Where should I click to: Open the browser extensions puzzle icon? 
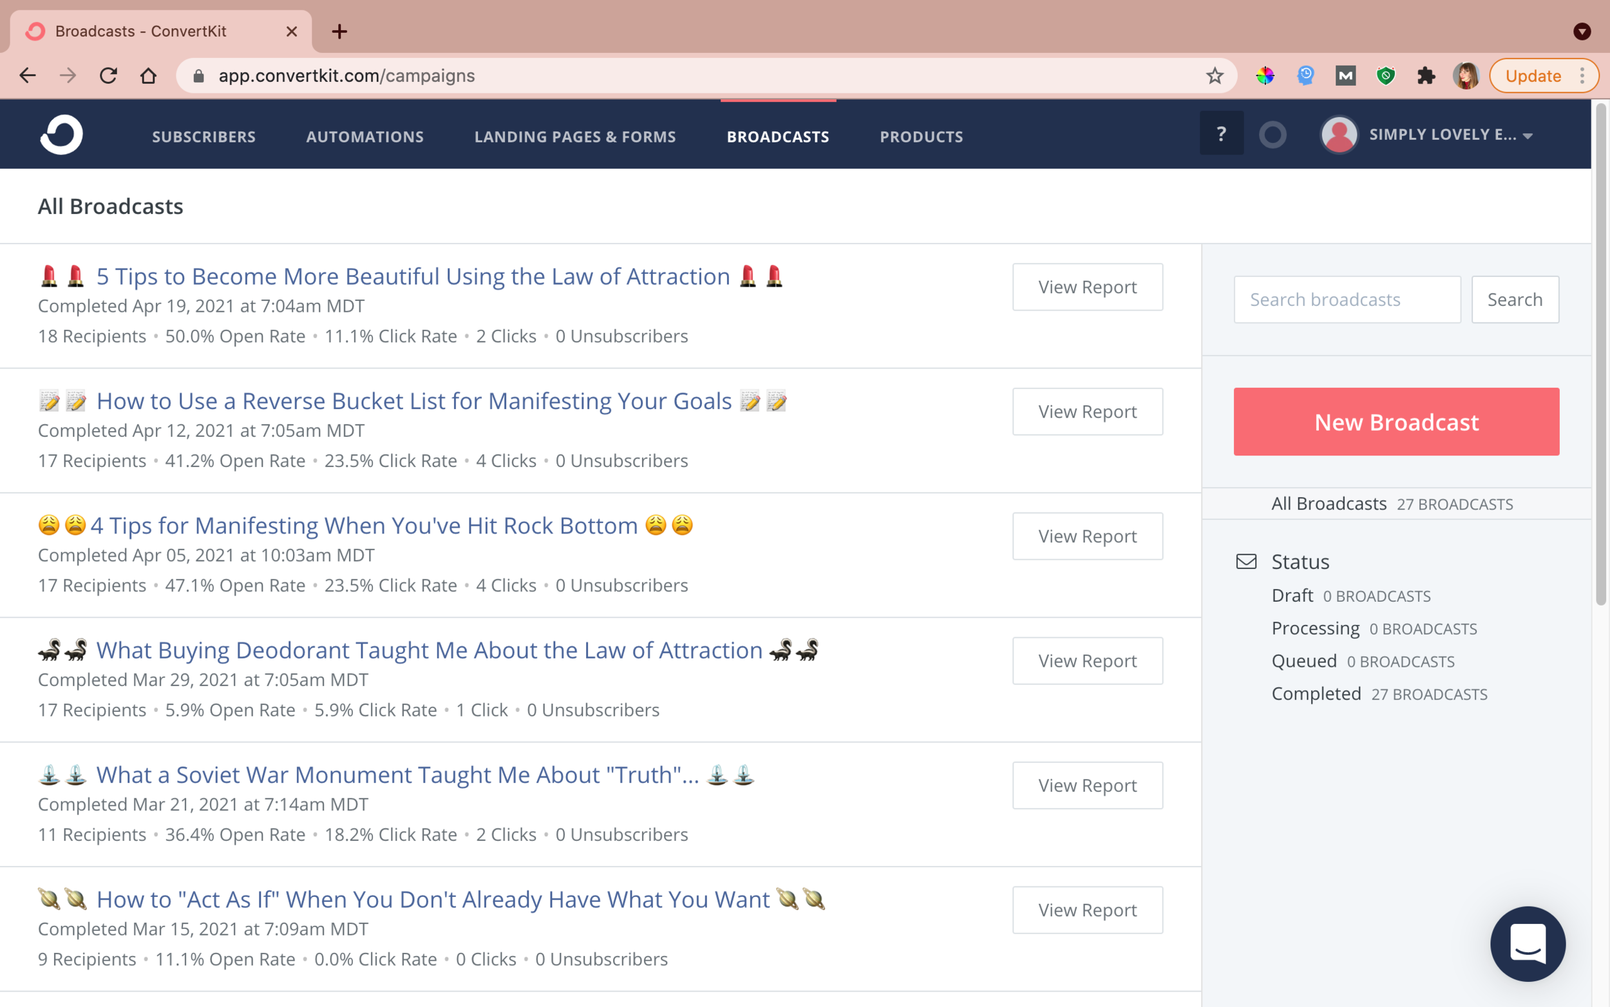pyautogui.click(x=1426, y=76)
